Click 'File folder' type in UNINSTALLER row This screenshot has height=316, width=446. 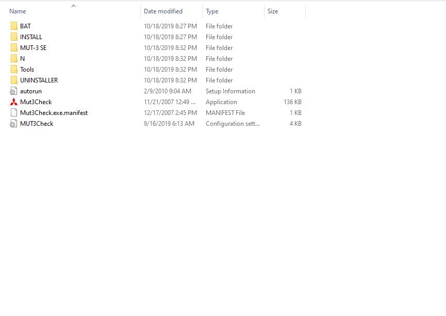219,80
